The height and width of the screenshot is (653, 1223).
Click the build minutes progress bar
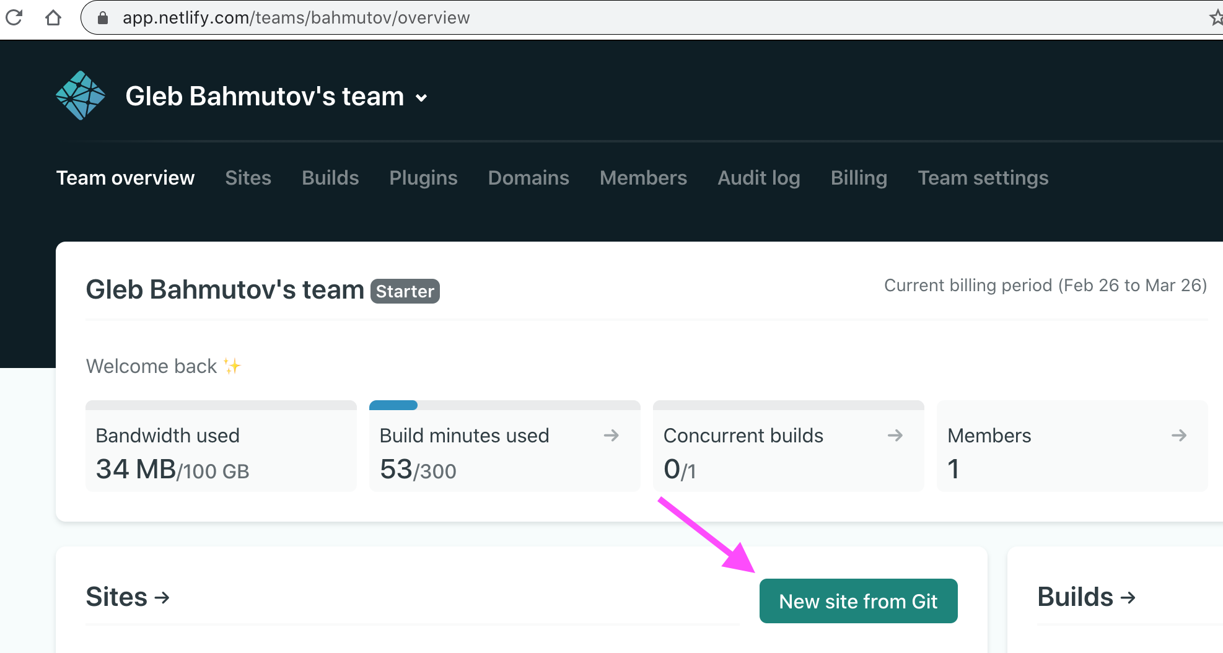tap(505, 405)
